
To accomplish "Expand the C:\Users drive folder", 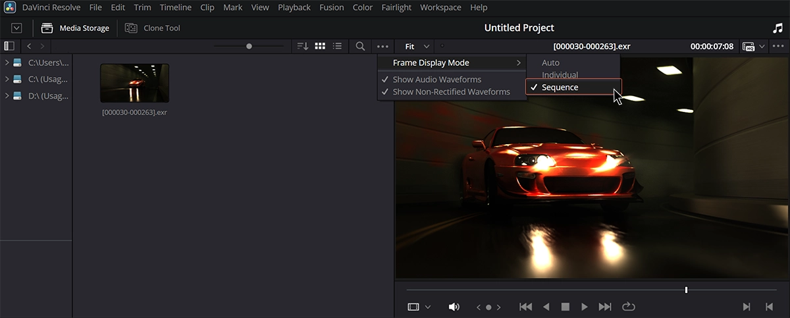I will 7,63.
